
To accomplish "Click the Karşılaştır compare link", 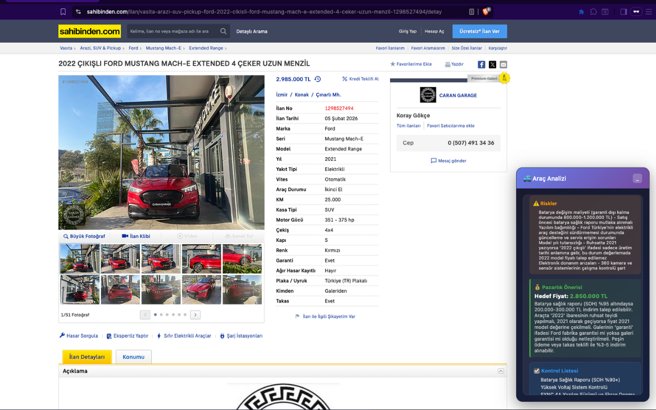I will [x=498, y=48].
